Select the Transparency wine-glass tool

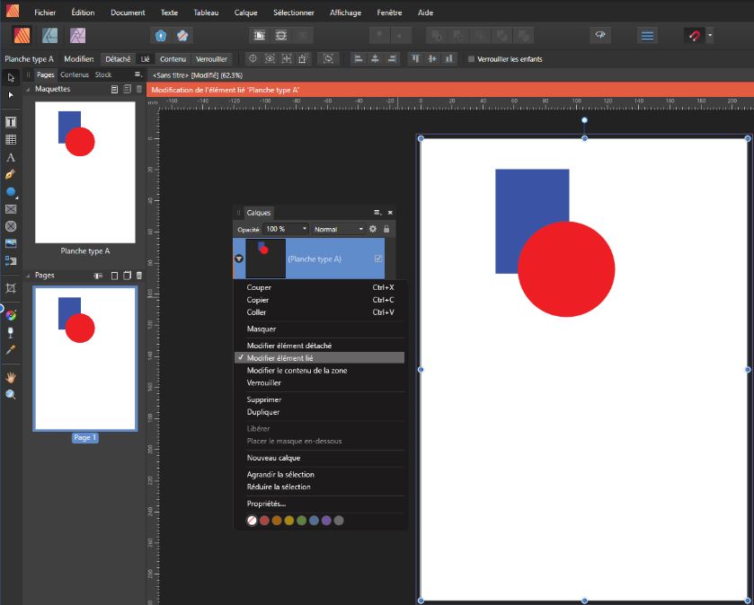pos(11,332)
